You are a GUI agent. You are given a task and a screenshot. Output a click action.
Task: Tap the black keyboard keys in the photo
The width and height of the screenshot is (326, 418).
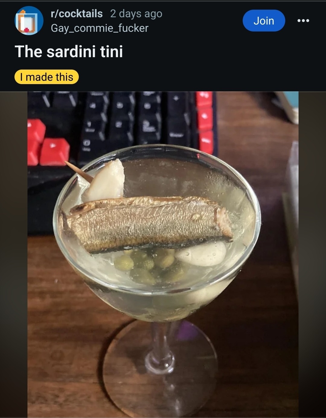click(x=133, y=124)
